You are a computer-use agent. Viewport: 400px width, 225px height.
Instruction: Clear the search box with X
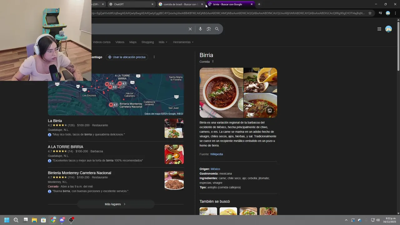[190, 29]
